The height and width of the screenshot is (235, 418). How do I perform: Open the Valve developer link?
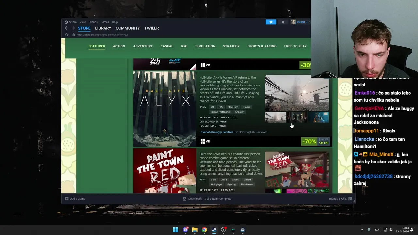tap(223, 122)
